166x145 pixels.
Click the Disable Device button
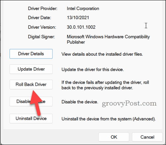click(31, 102)
